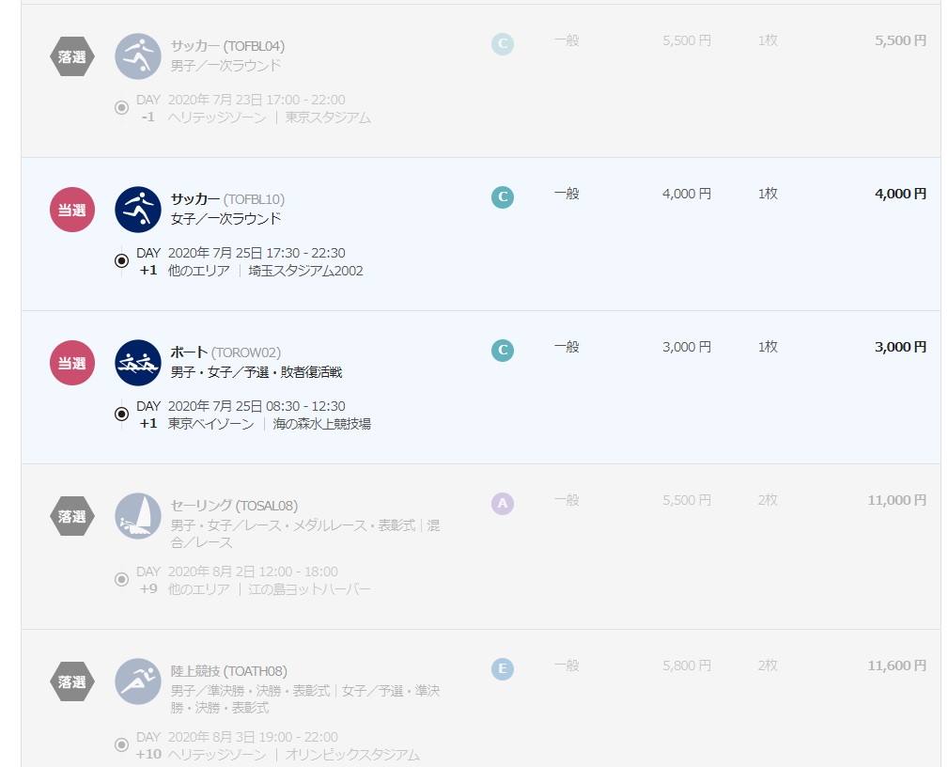This screenshot has height=767, width=948.
Task: Click the red 当選 badge for women's soccer
Action: (72, 210)
